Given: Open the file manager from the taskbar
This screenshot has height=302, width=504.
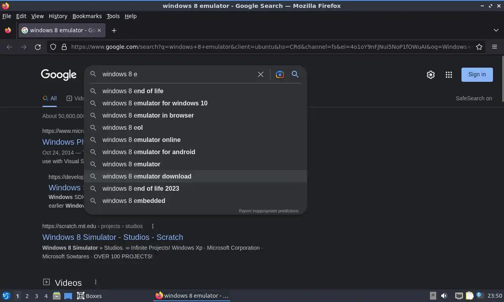Looking at the screenshot, I should (x=57, y=296).
